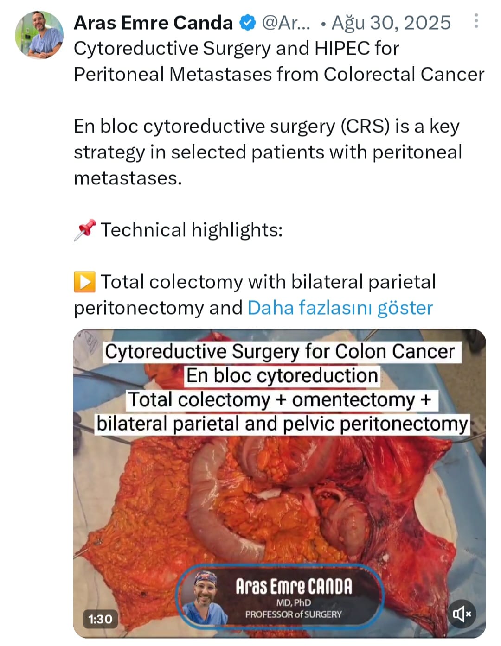Click tweet headline "Cytoreductive Surgery and HIPEC for"
This screenshot has height=646, width=501.
coord(236,48)
